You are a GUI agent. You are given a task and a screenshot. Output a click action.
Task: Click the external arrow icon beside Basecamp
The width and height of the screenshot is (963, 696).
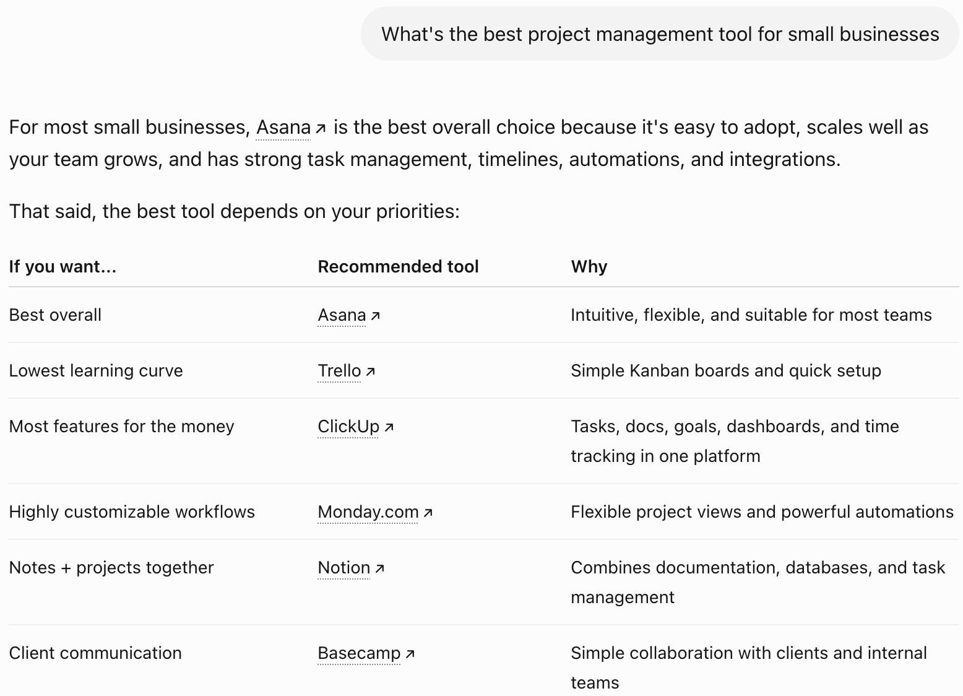tap(410, 654)
